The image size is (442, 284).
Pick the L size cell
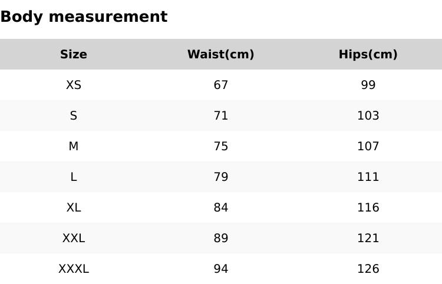click(74, 177)
